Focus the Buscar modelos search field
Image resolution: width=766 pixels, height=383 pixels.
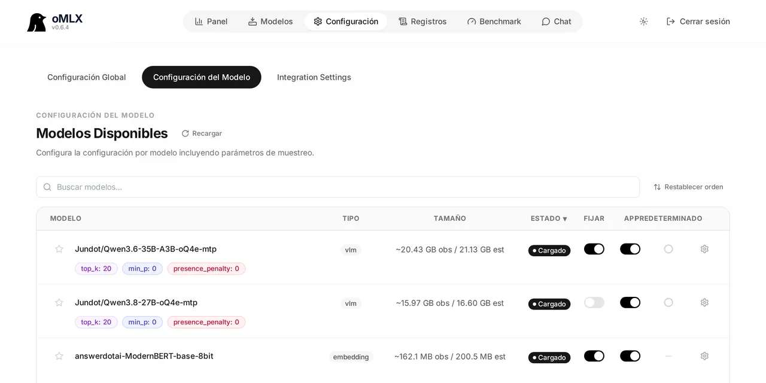(x=338, y=187)
